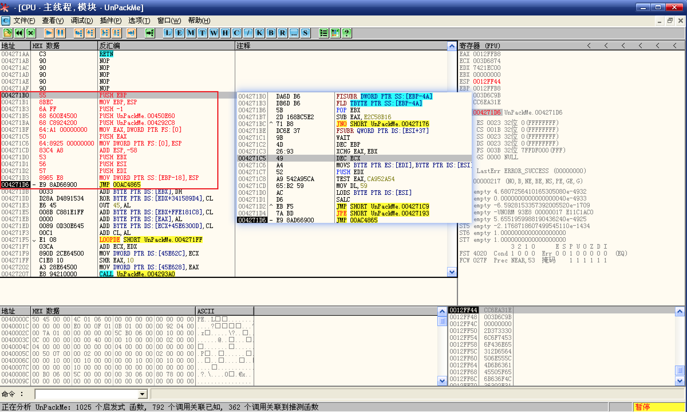Screen dimensions: 687x412
Task: Click the Open file toolbar icon
Action: [x=8, y=33]
